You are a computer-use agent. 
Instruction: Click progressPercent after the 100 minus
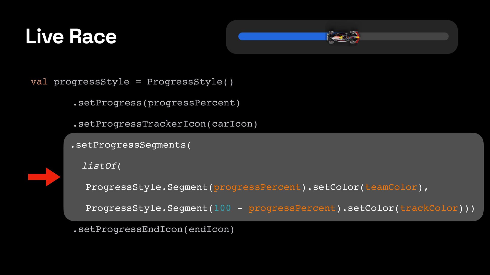point(292,208)
